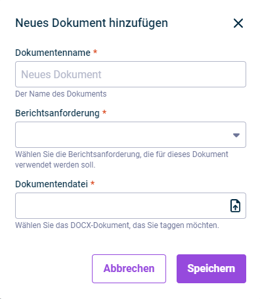The image size is (260, 299).
Task: Click the hint line verwendet werden soll
Action: (x=55, y=165)
